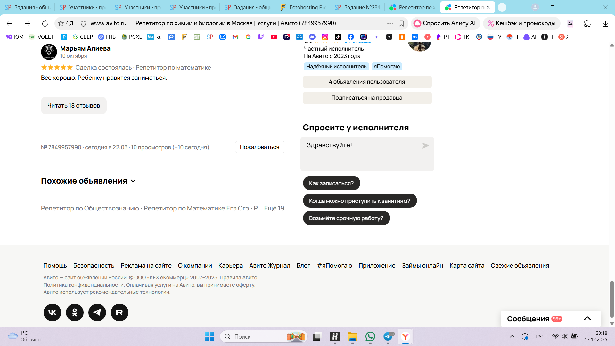Open browser extensions puzzle icon
This screenshot has height=346, width=615.
pos(587,23)
